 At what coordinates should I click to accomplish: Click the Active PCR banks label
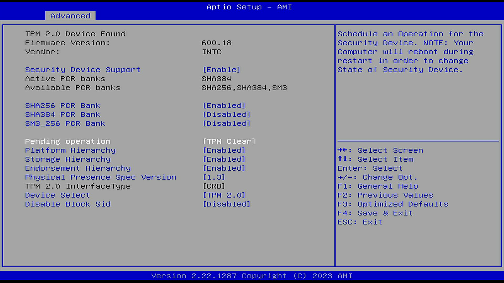[65, 79]
